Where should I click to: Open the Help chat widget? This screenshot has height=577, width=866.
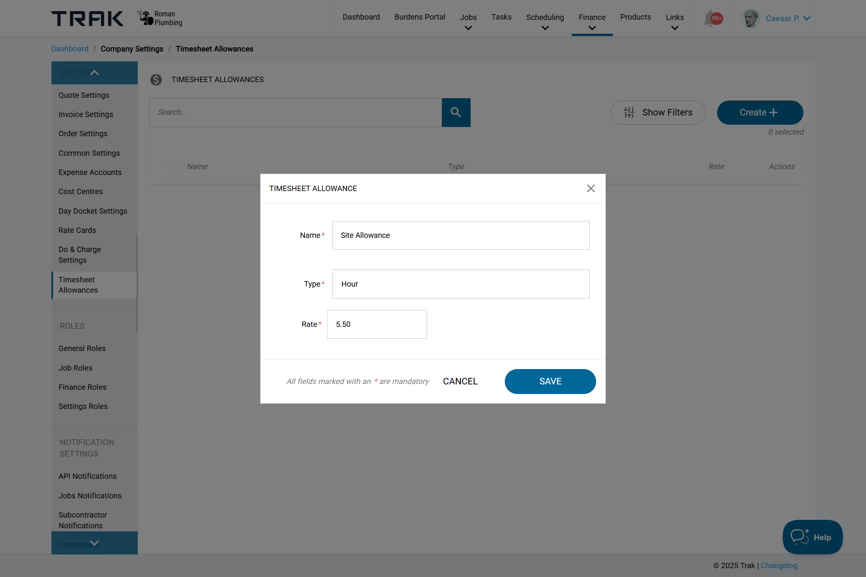(812, 537)
